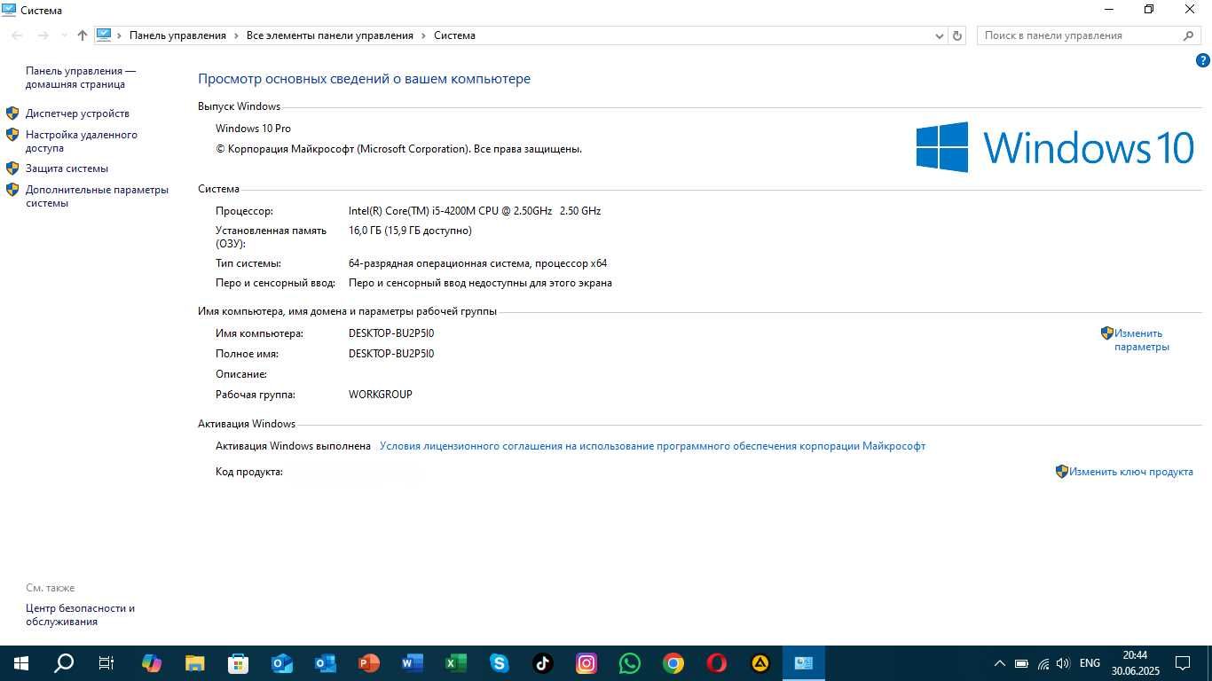This screenshot has height=681, width=1212.
Task: Open the Windows Start menu
Action: click(21, 663)
